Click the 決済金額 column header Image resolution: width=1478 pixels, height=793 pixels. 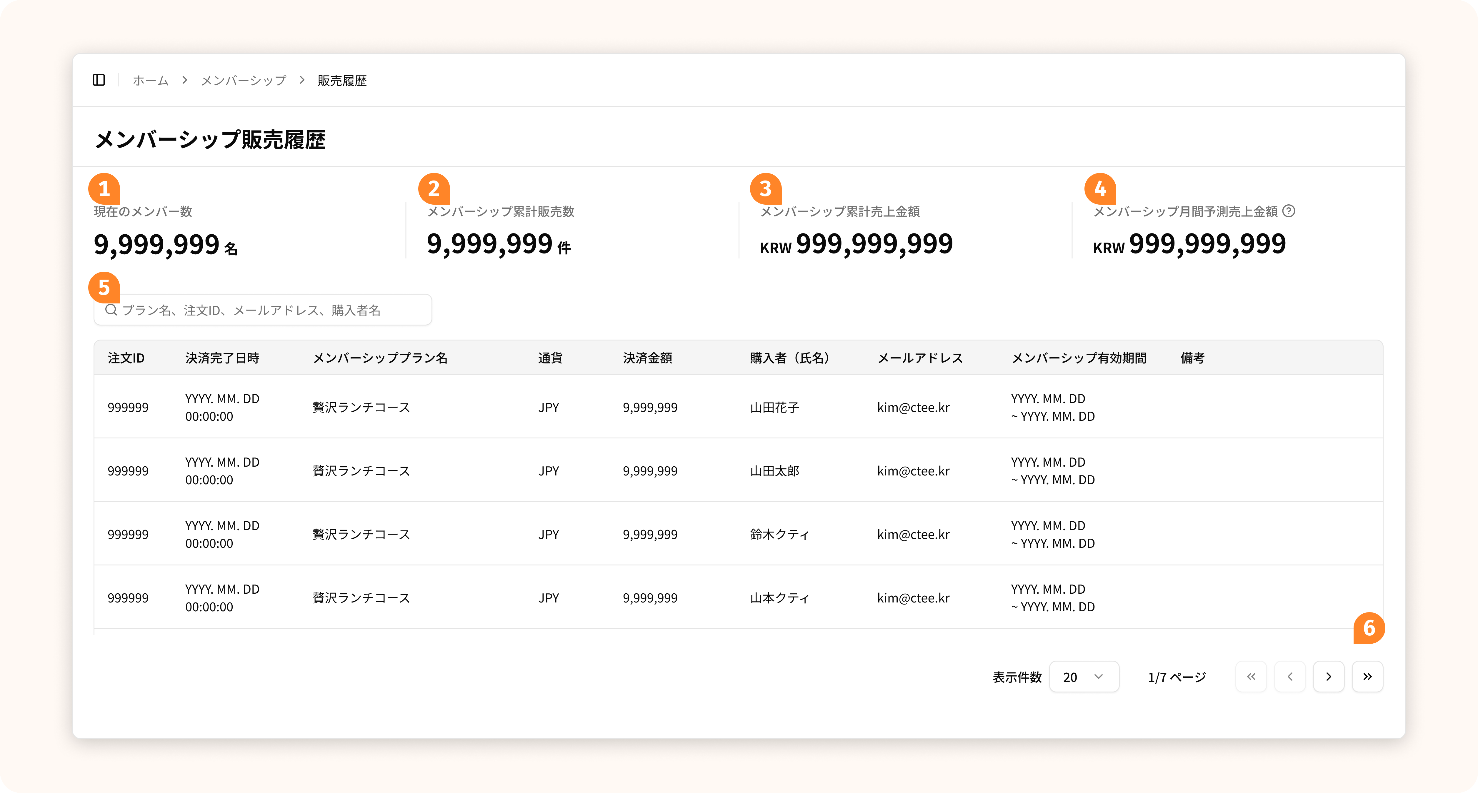647,358
